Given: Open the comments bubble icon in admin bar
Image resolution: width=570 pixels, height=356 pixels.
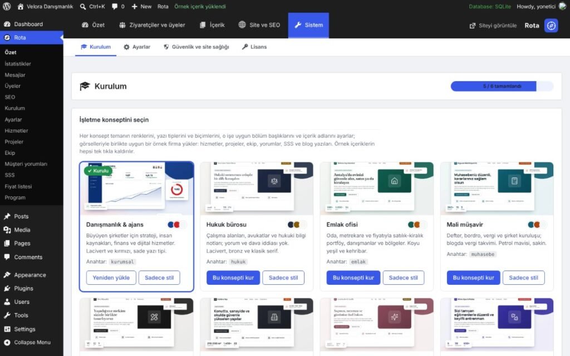Looking at the screenshot, I should [115, 6].
